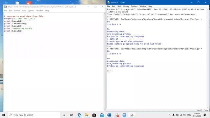Open Debug menu in Python Shell
The width and height of the screenshot is (210, 118).
(x=126, y=6)
